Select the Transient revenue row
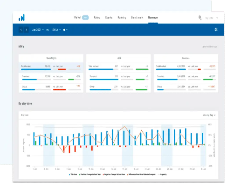The width and height of the screenshot is (234, 183). pyautogui.click(x=186, y=78)
